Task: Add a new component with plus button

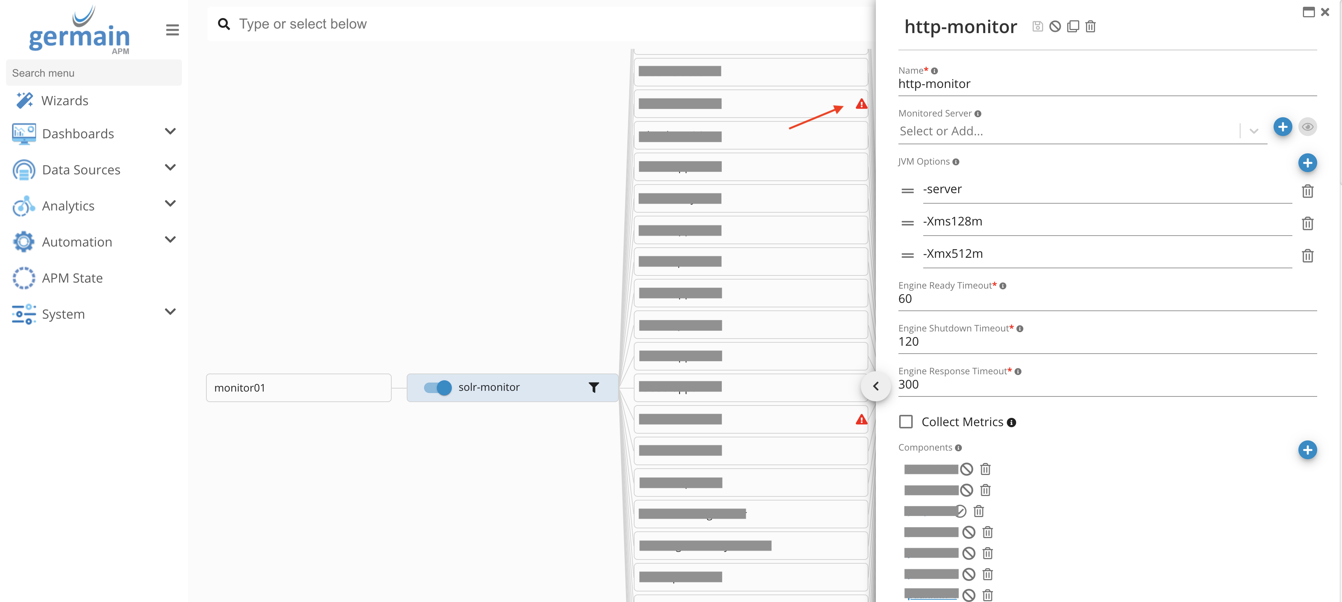Action: pos(1307,449)
